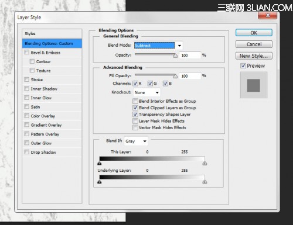Enable the Stroke checkbox
The image size is (293, 225).
26,79
